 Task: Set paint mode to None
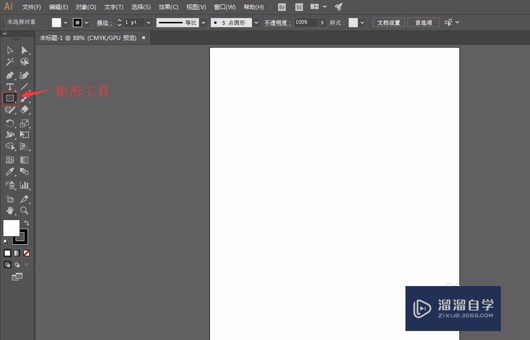click(26, 253)
